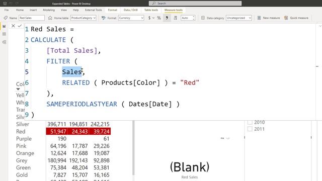
Task: Click the Save icon in the title bar
Action: pos(5,4)
